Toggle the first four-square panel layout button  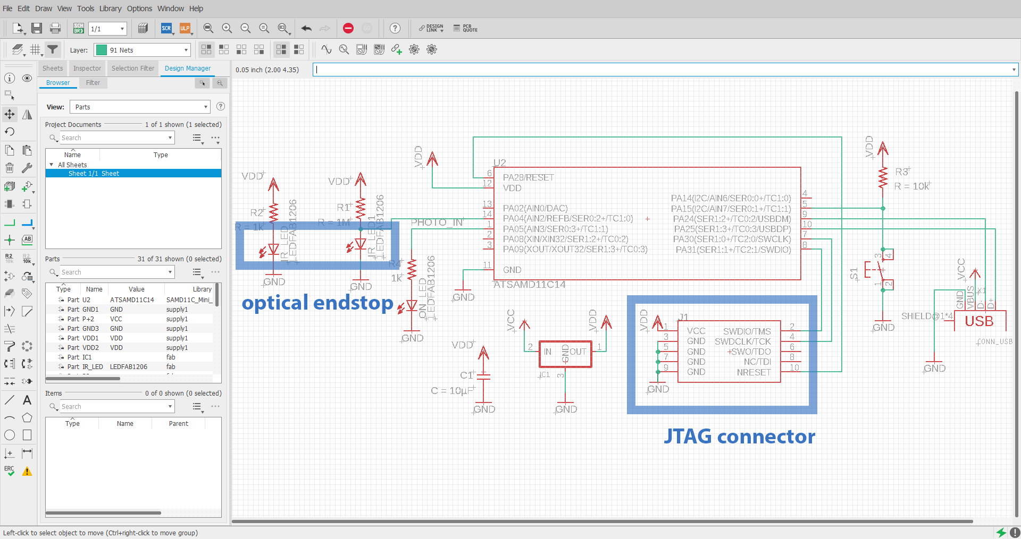point(206,49)
